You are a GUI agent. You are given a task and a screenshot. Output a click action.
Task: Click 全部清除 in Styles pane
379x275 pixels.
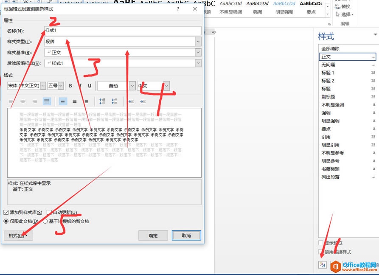(x=348, y=48)
